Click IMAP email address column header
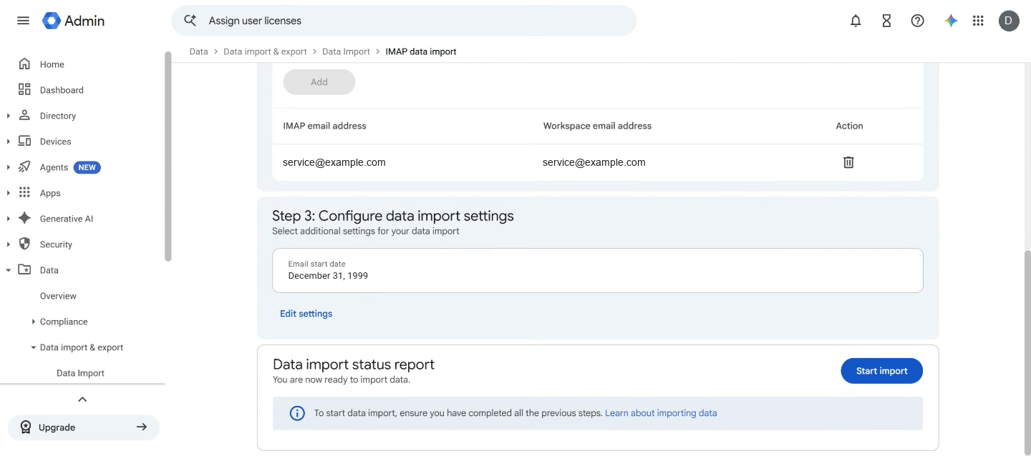 (x=324, y=126)
